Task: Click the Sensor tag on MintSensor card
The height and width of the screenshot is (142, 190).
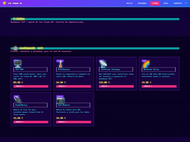Action: 60,61
